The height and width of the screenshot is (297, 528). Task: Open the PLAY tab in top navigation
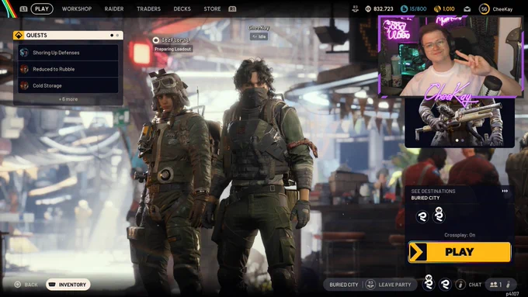pyautogui.click(x=42, y=9)
